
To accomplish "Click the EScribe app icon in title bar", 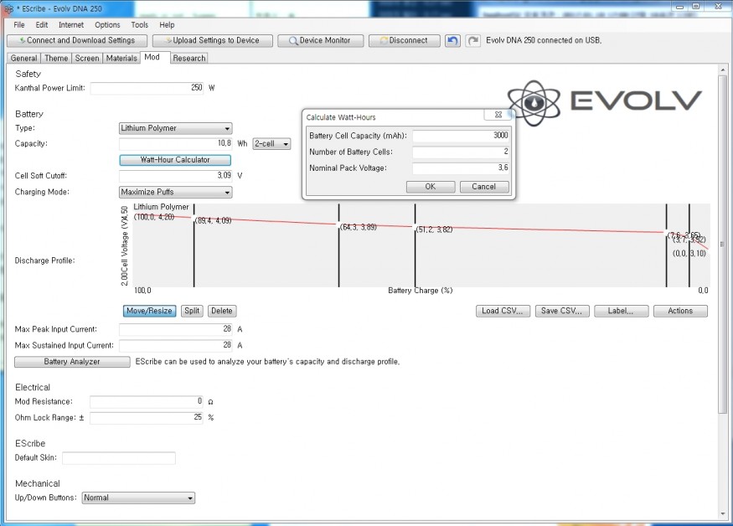I will [x=8, y=8].
